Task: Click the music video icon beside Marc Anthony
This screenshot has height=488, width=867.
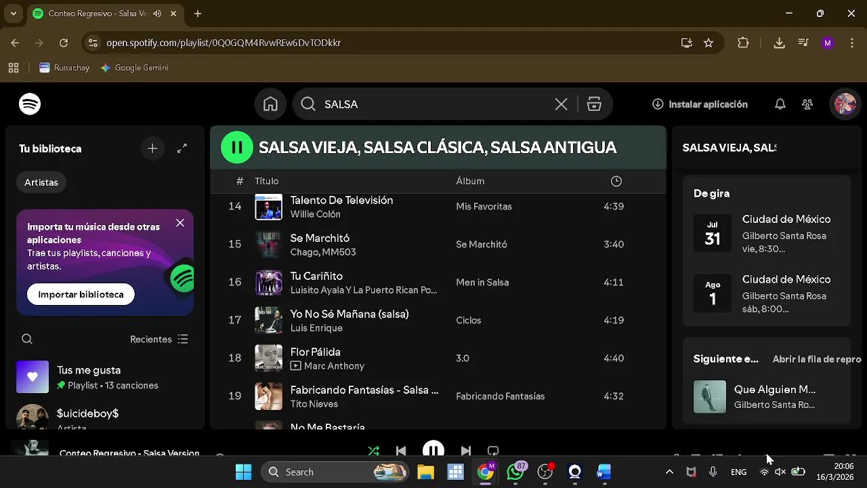Action: click(295, 366)
